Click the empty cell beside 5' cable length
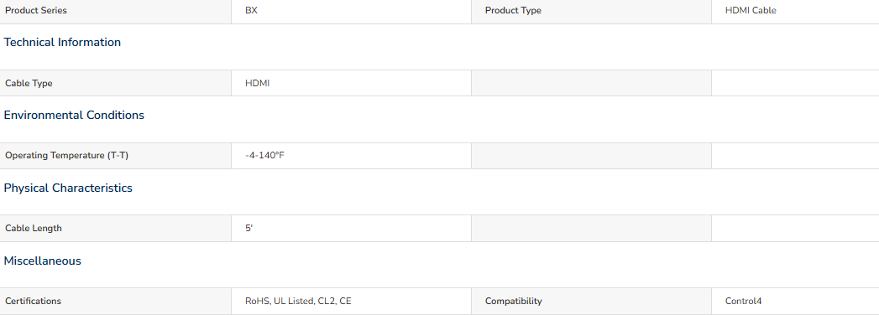This screenshot has height=315, width=879. pos(591,228)
